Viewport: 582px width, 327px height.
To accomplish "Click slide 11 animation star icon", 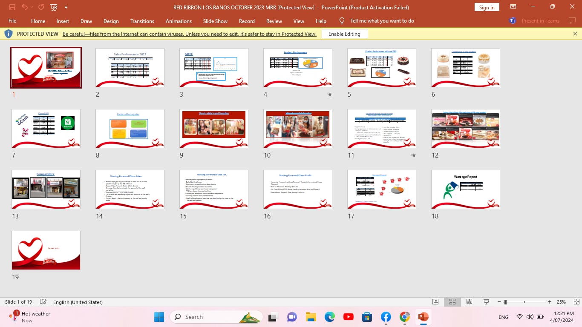I will point(413,155).
